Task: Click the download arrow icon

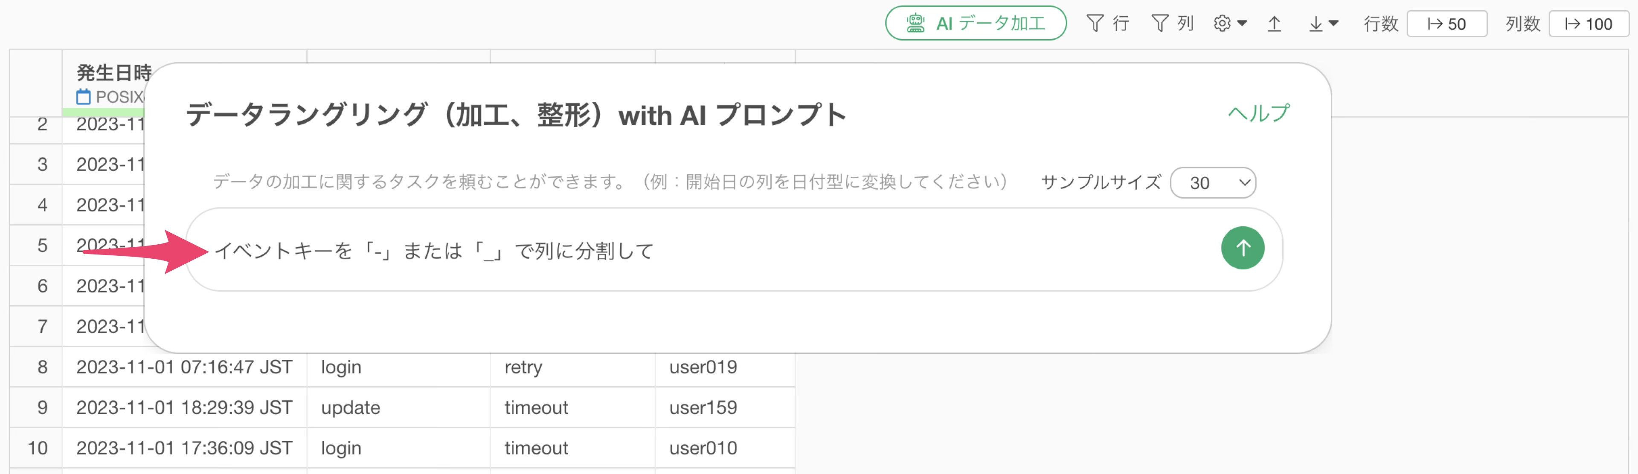Action: coord(1316,23)
